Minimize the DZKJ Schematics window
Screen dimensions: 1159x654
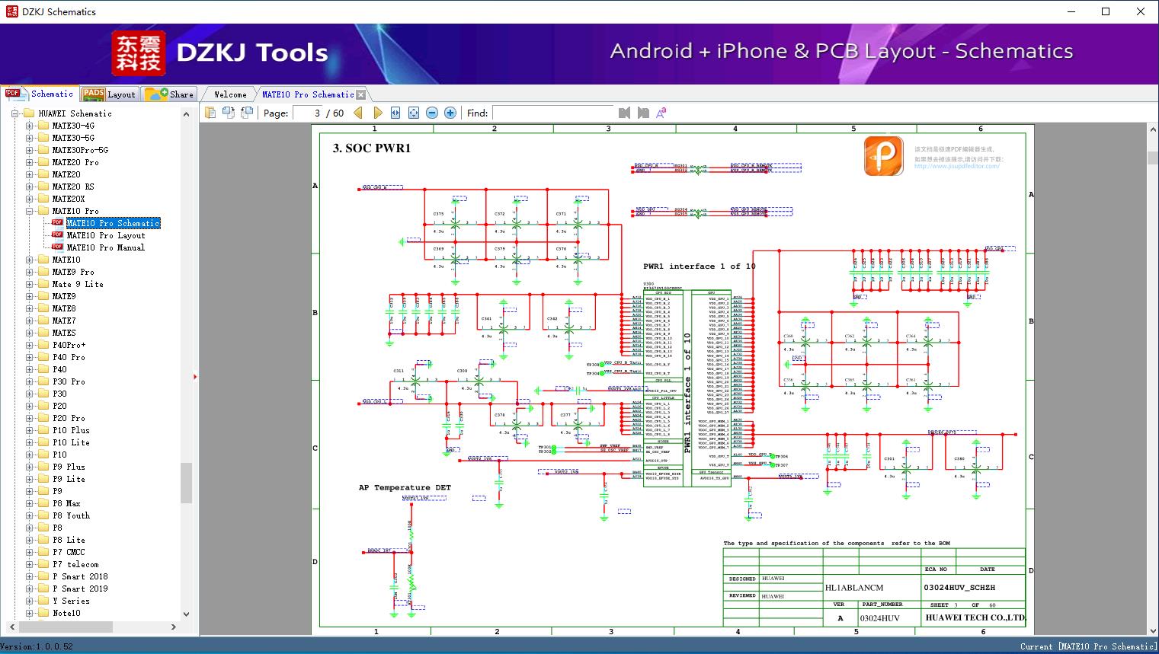(x=1071, y=11)
